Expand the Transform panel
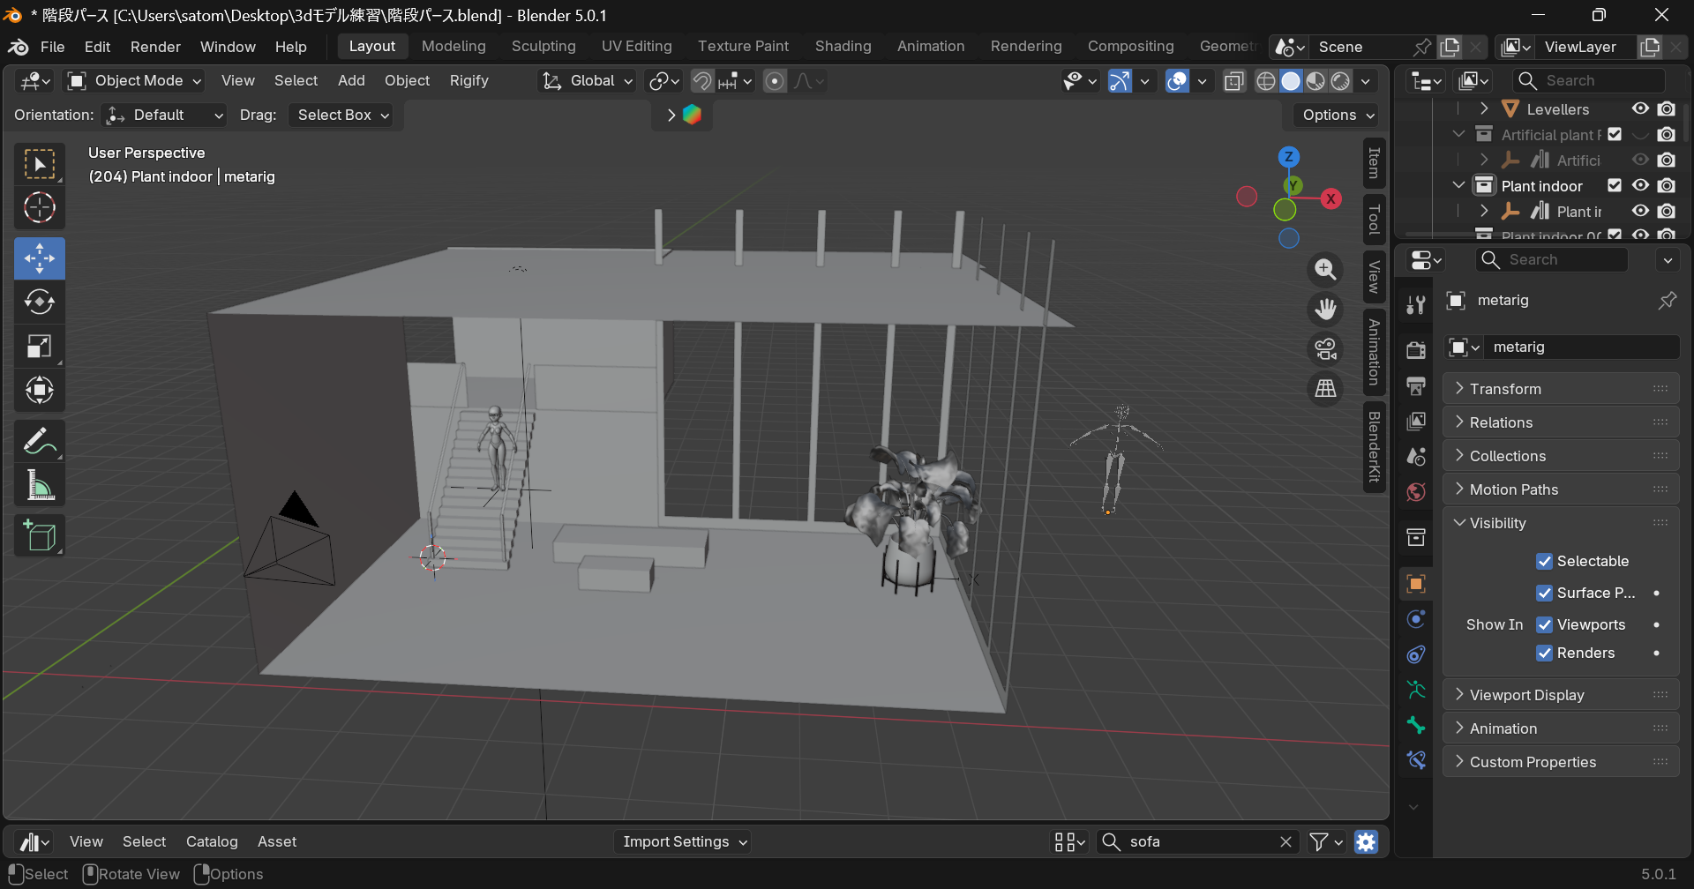 pos(1505,389)
